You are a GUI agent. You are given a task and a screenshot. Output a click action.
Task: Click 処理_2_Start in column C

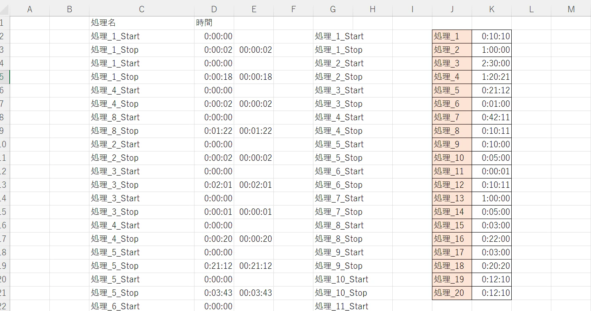point(142,144)
